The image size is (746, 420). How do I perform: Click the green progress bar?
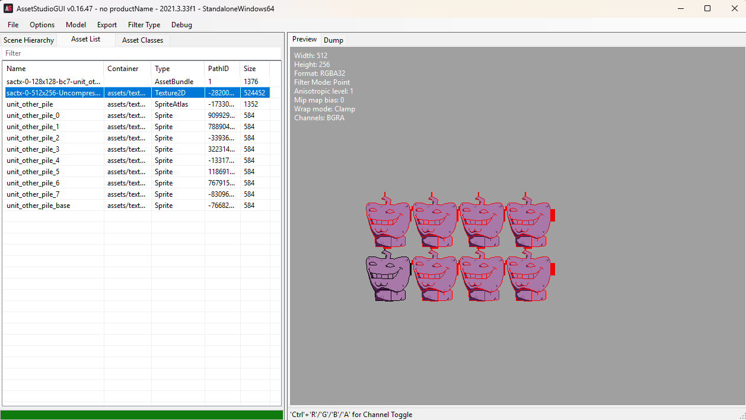click(142, 415)
